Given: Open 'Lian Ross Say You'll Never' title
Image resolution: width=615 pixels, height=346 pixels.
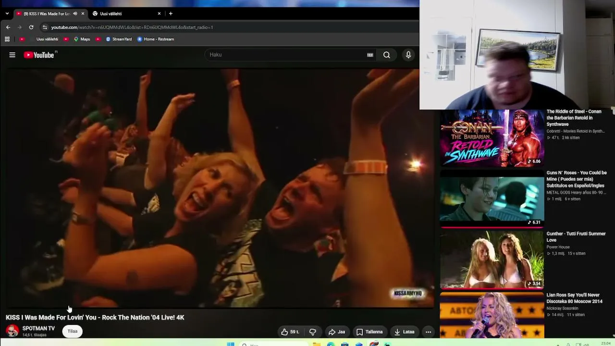Looking at the screenshot, I should (574, 298).
